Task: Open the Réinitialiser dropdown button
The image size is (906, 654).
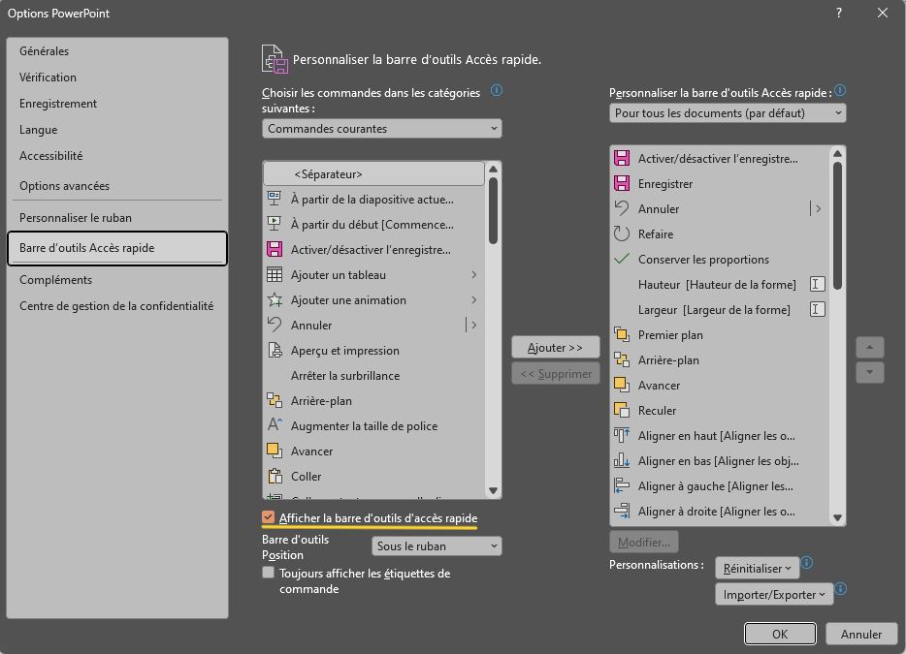Action: click(x=757, y=568)
